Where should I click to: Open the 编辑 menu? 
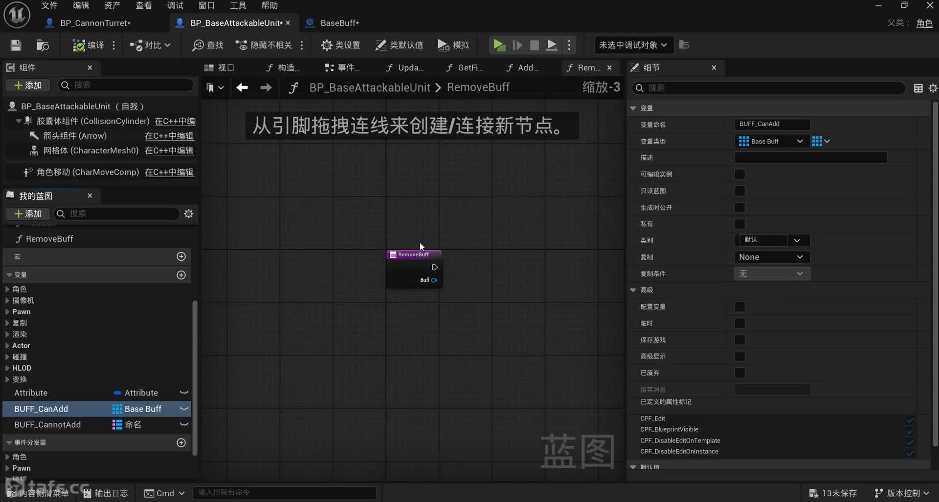pos(81,5)
